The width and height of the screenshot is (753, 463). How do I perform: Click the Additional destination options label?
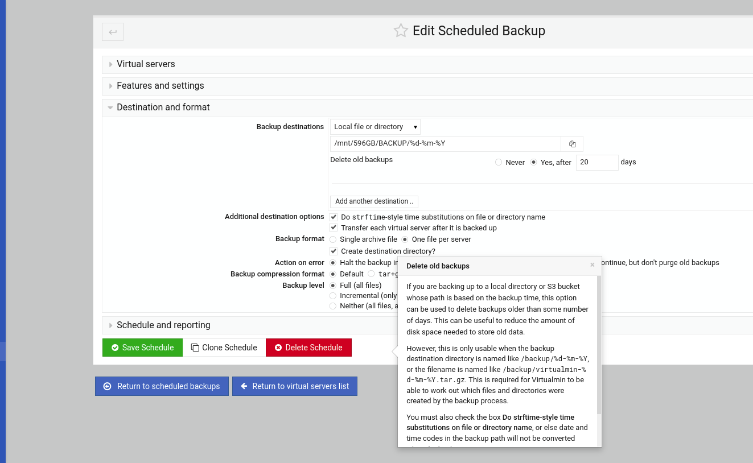pos(274,217)
